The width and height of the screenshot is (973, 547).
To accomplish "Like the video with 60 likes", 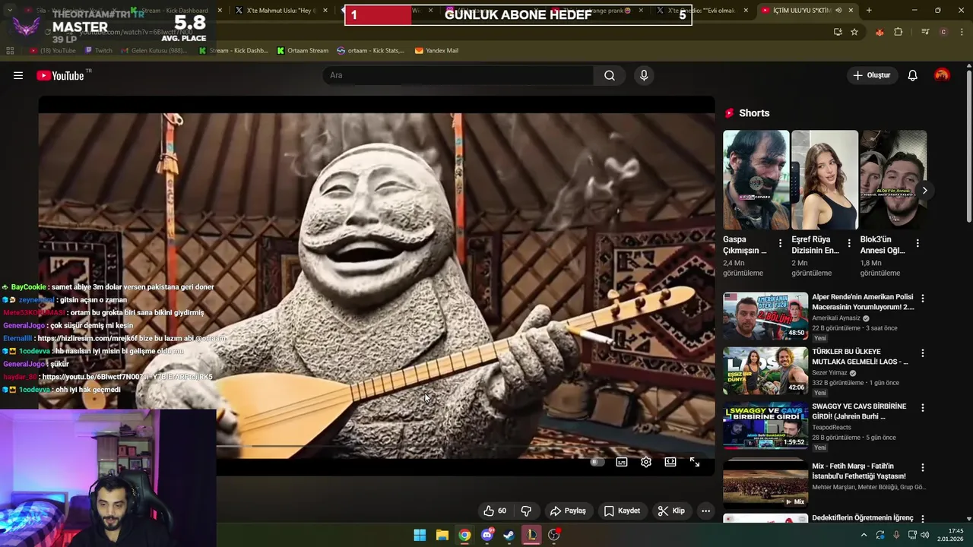I will click(495, 511).
